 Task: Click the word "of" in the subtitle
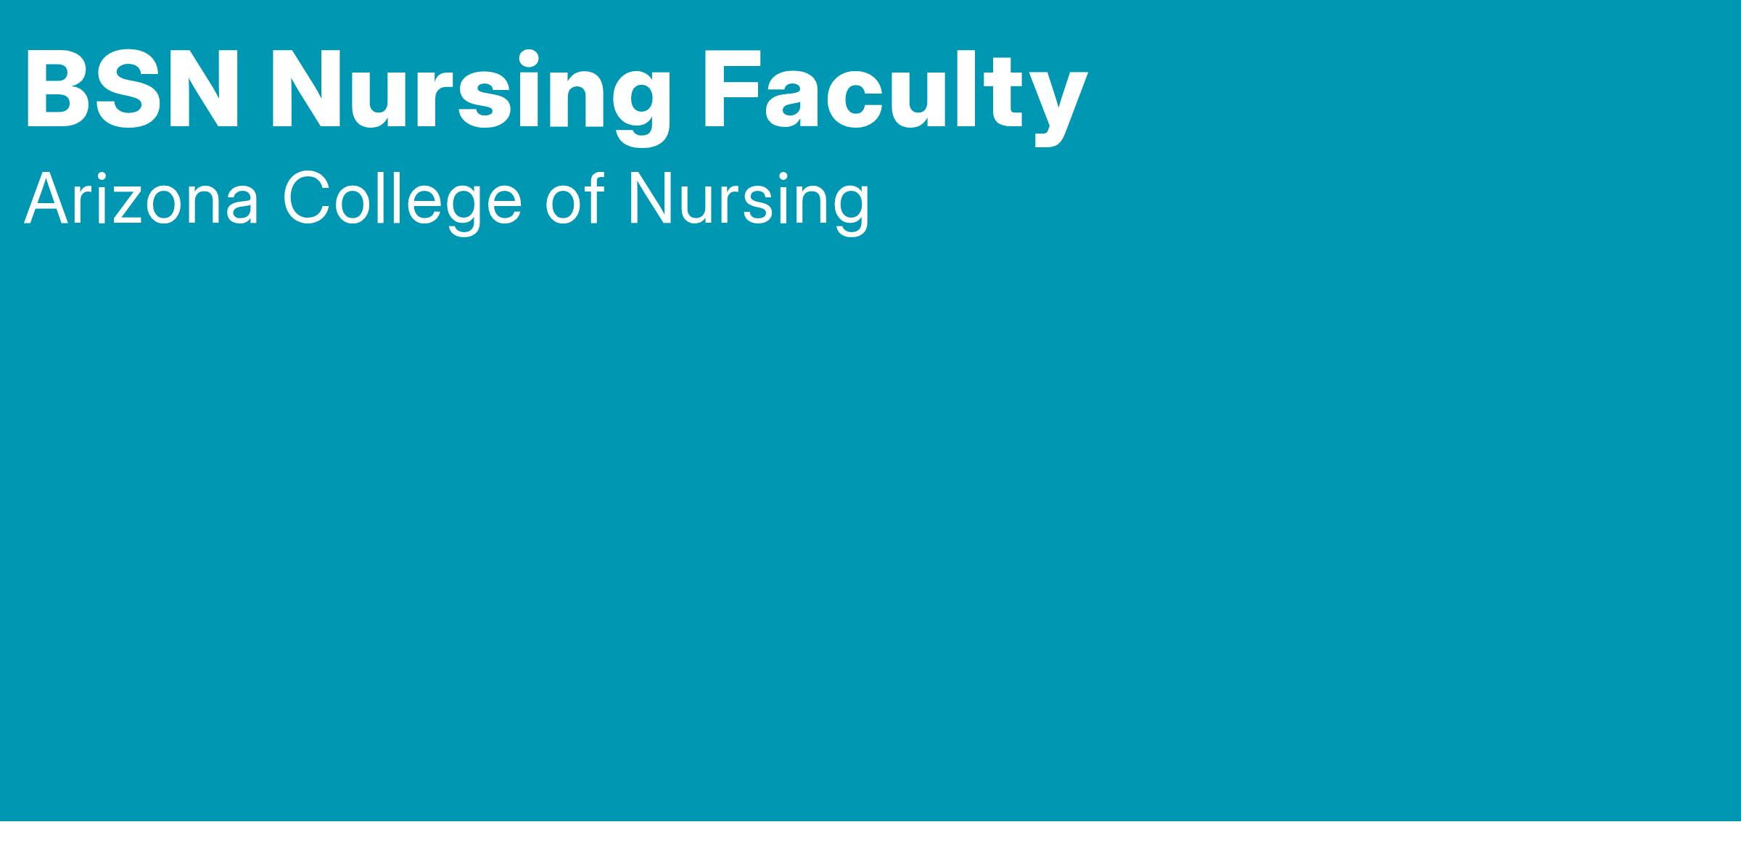click(575, 200)
